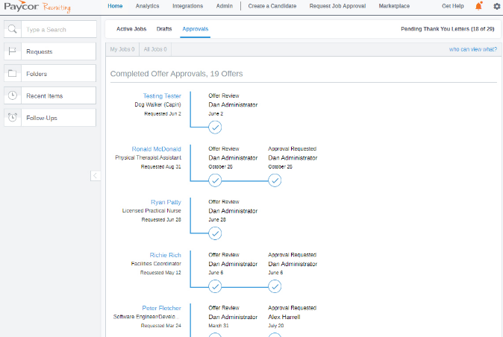Open the settings gear icon
Viewport: 503px width, 337px height.
click(x=497, y=6)
